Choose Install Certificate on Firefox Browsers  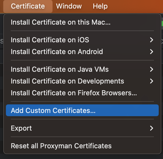tap(74, 93)
